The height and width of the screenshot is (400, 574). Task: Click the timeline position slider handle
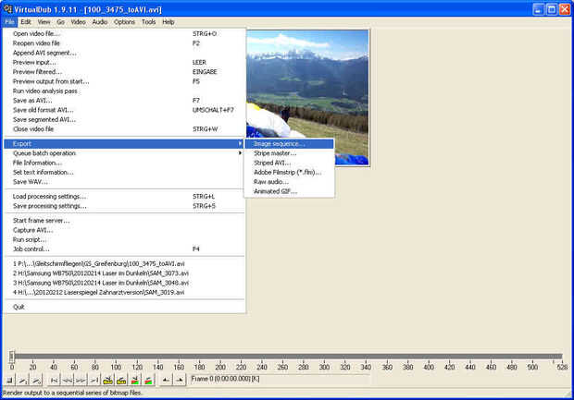[12, 357]
